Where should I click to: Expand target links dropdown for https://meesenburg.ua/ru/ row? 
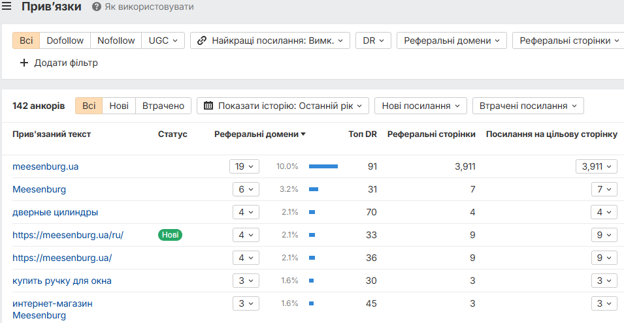pyautogui.click(x=604, y=235)
